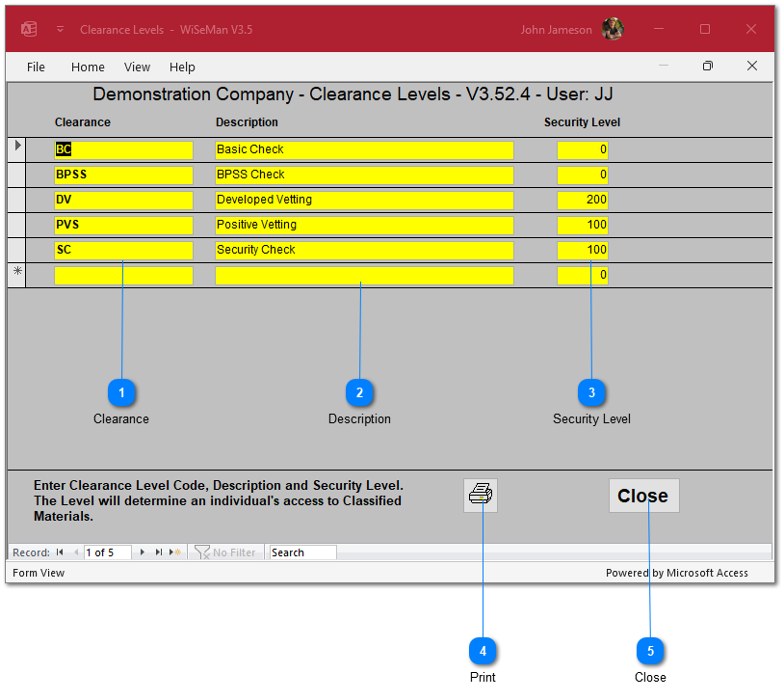Go to first record in navigator
This screenshot has height=700, width=784.
click(60, 552)
